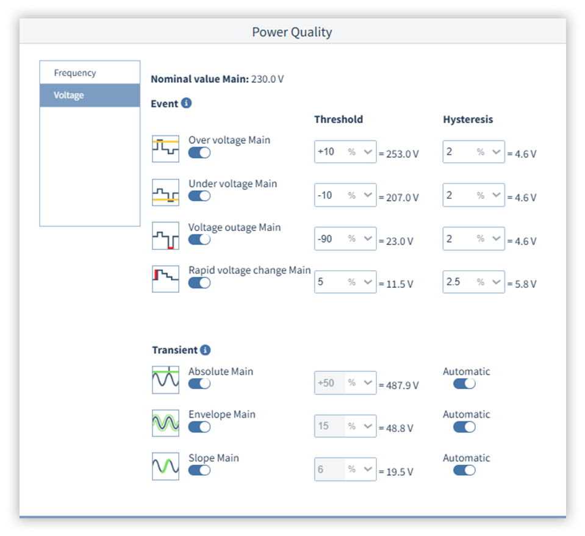The width and height of the screenshot is (585, 536).
Task: Turn off the Voltage outage Main switch
Action: tap(199, 240)
